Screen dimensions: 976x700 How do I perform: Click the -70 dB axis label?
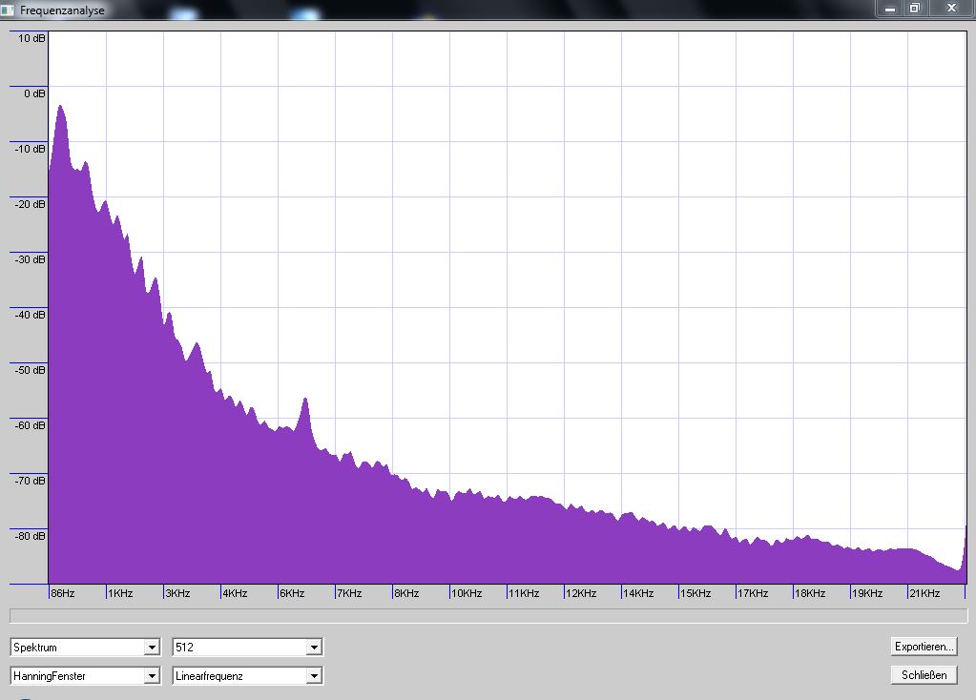(x=30, y=481)
